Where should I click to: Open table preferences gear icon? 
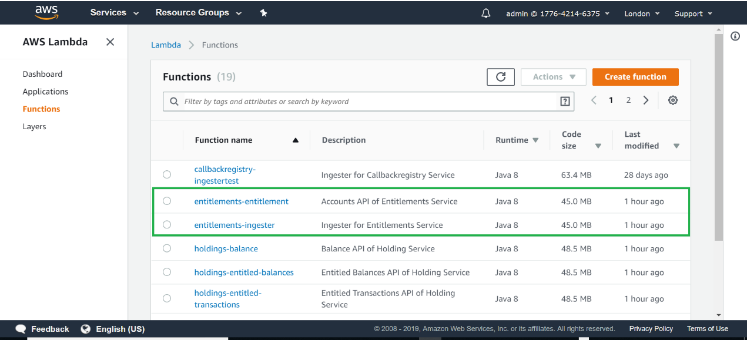(x=673, y=100)
